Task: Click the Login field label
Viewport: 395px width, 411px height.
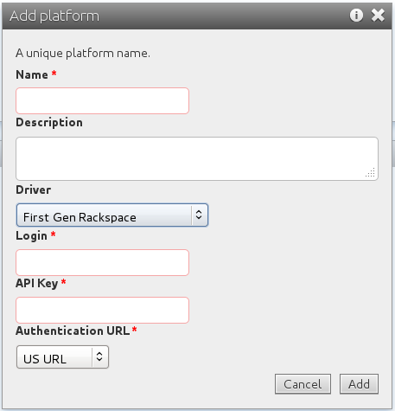Action: (x=32, y=236)
